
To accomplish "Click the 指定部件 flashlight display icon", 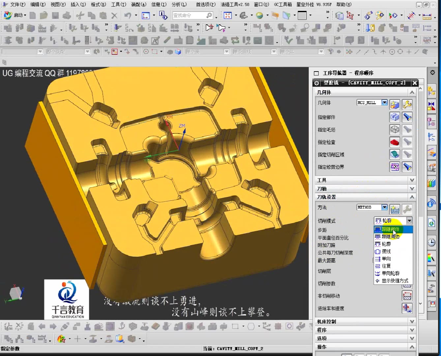I will (x=407, y=117).
